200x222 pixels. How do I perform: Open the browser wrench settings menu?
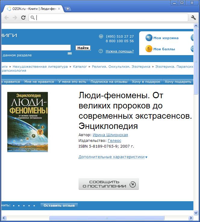pos(193,17)
